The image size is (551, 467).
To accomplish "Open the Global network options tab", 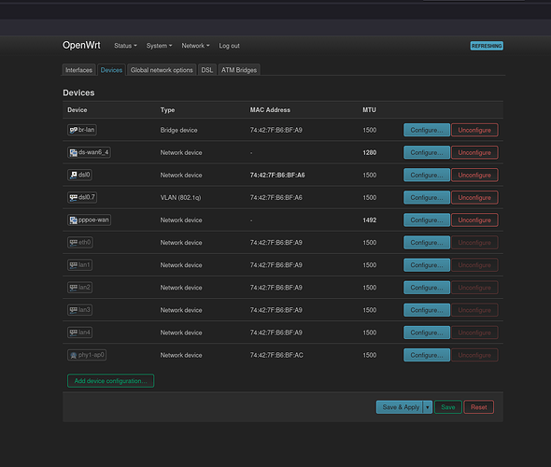I will tap(162, 70).
